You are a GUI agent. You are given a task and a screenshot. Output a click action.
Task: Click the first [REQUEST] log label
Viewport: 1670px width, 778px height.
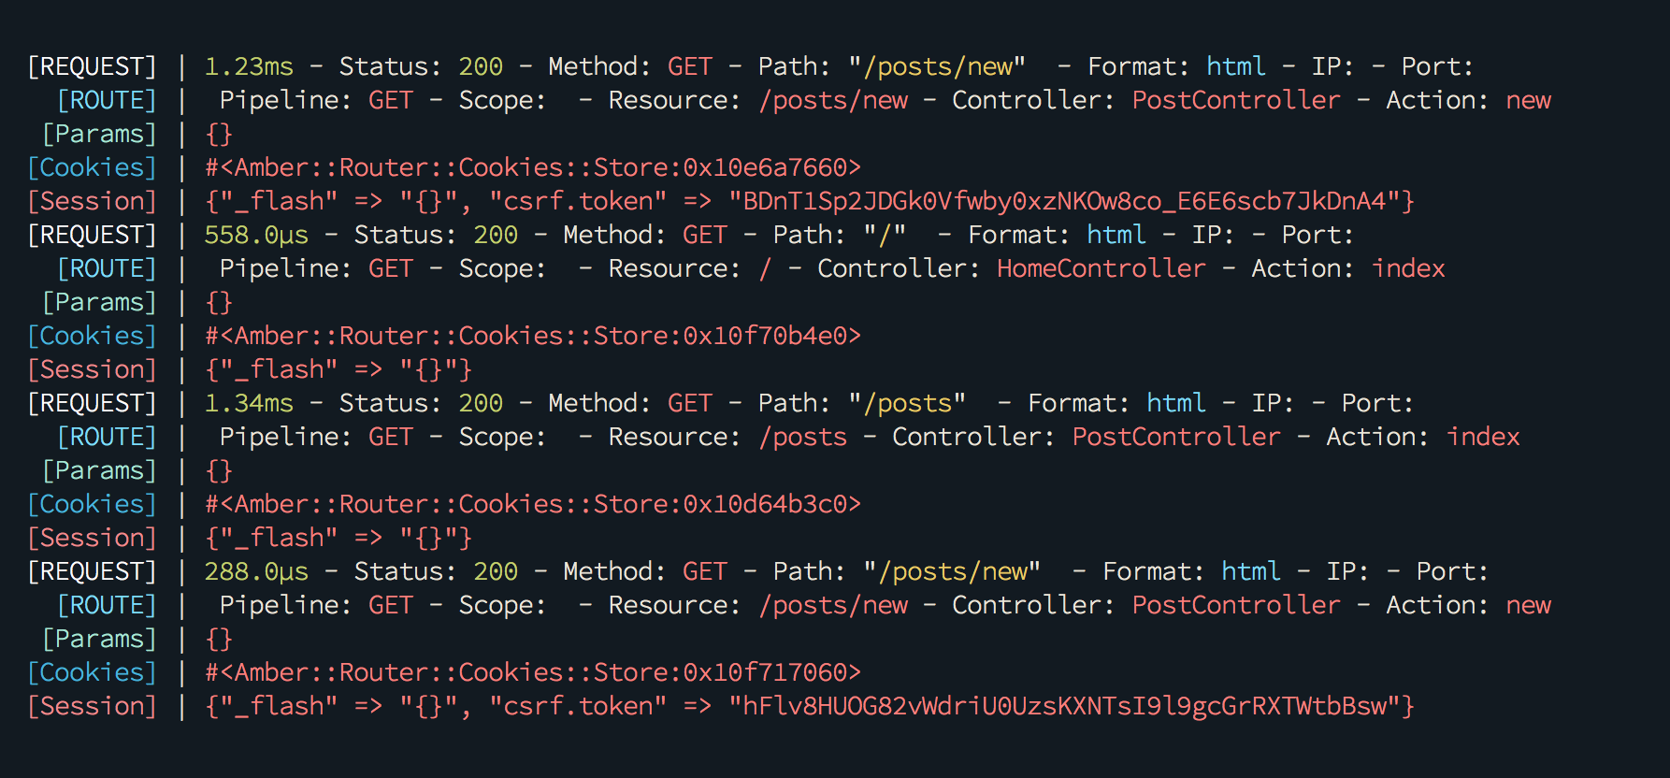tap(92, 67)
